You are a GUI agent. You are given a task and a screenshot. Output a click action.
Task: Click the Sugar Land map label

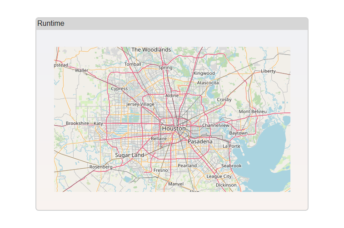130,155
